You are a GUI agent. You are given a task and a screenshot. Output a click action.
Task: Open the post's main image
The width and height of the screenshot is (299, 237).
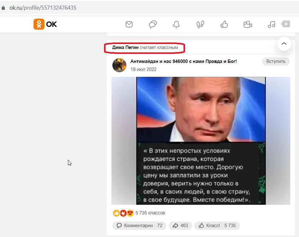click(201, 141)
